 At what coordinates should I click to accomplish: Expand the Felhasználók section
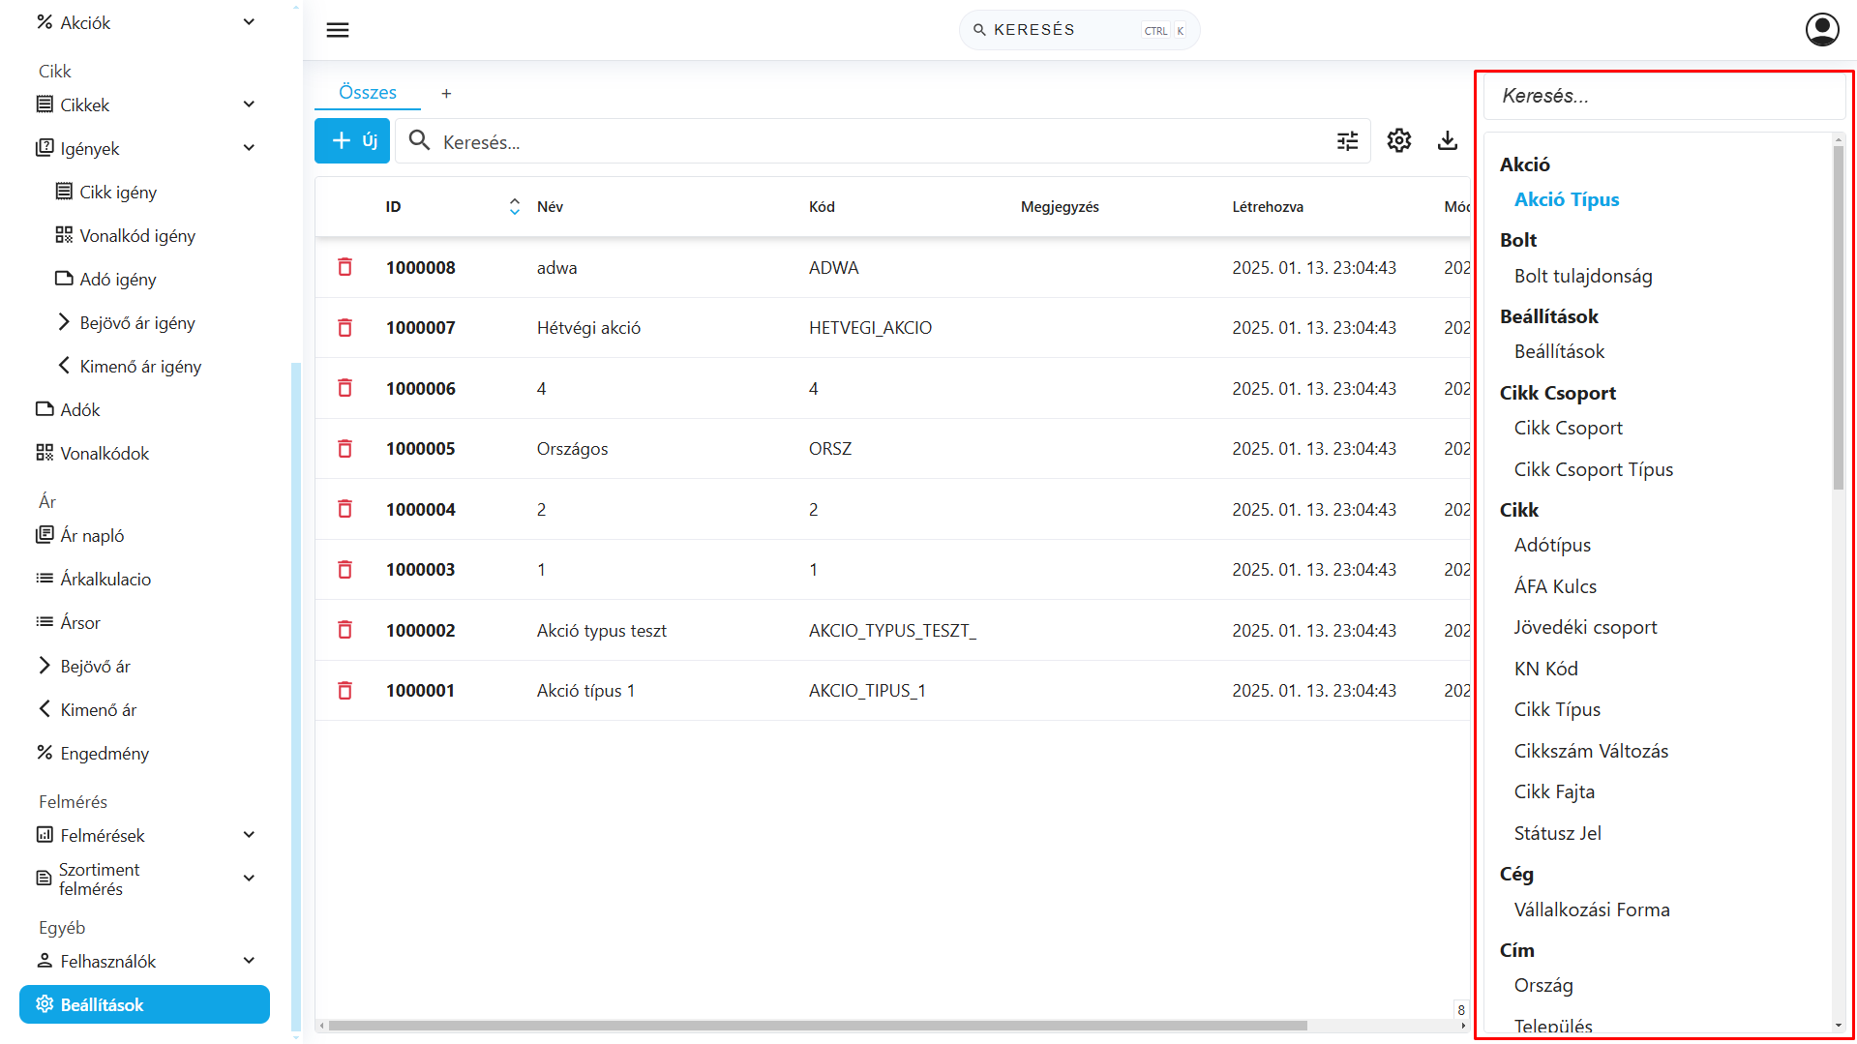[x=249, y=960]
